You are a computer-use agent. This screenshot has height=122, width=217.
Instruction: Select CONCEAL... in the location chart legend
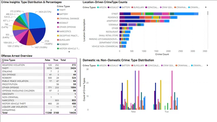[152, 7]
